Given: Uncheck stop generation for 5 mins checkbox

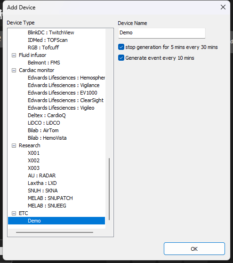Looking at the screenshot, I should click(x=121, y=47).
